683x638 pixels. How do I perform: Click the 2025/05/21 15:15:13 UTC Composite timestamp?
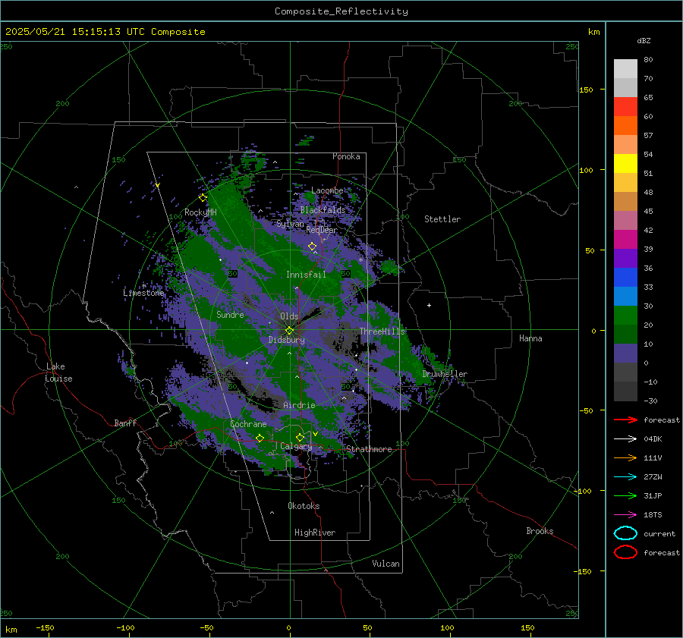(x=105, y=32)
